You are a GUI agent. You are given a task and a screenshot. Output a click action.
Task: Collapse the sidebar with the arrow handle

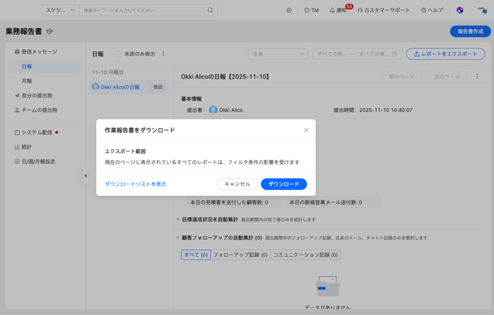86,176
